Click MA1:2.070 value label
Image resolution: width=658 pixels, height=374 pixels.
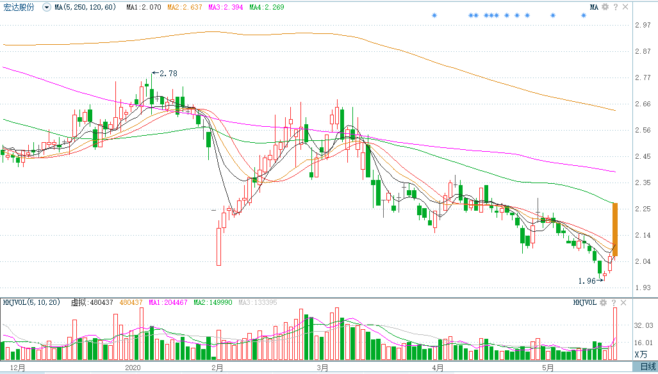pos(144,7)
